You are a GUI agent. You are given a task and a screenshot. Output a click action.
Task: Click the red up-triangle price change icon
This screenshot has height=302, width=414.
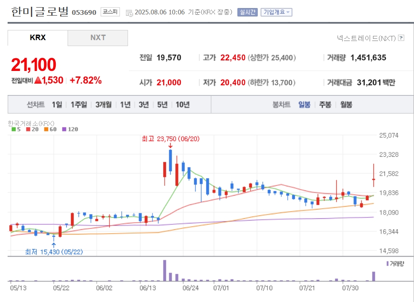click(38, 80)
